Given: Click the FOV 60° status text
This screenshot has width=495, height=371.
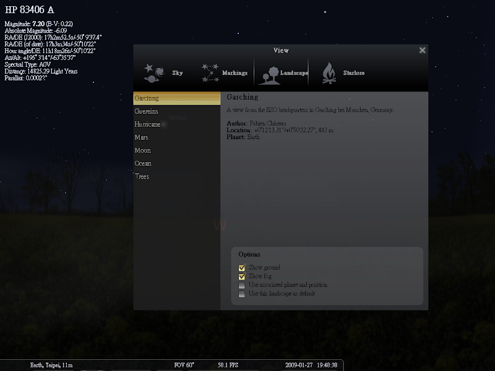Looking at the screenshot, I should pyautogui.click(x=184, y=365).
